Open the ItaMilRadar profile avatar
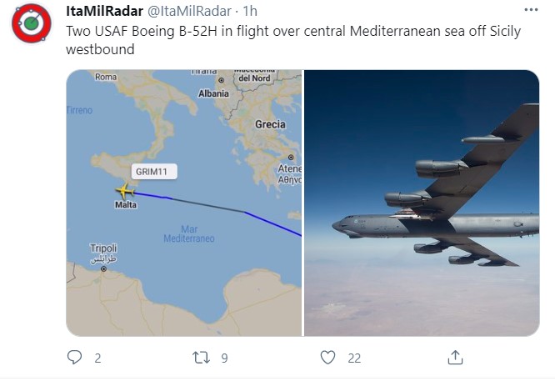The image size is (555, 381). pyautogui.click(x=32, y=23)
